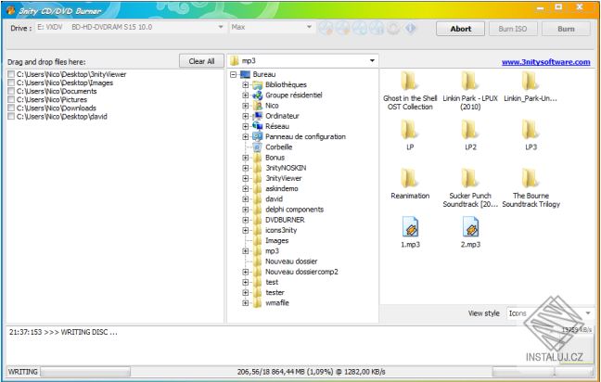Check the Users\Nico\Downloads checkbox
The image size is (601, 382).
11,108
